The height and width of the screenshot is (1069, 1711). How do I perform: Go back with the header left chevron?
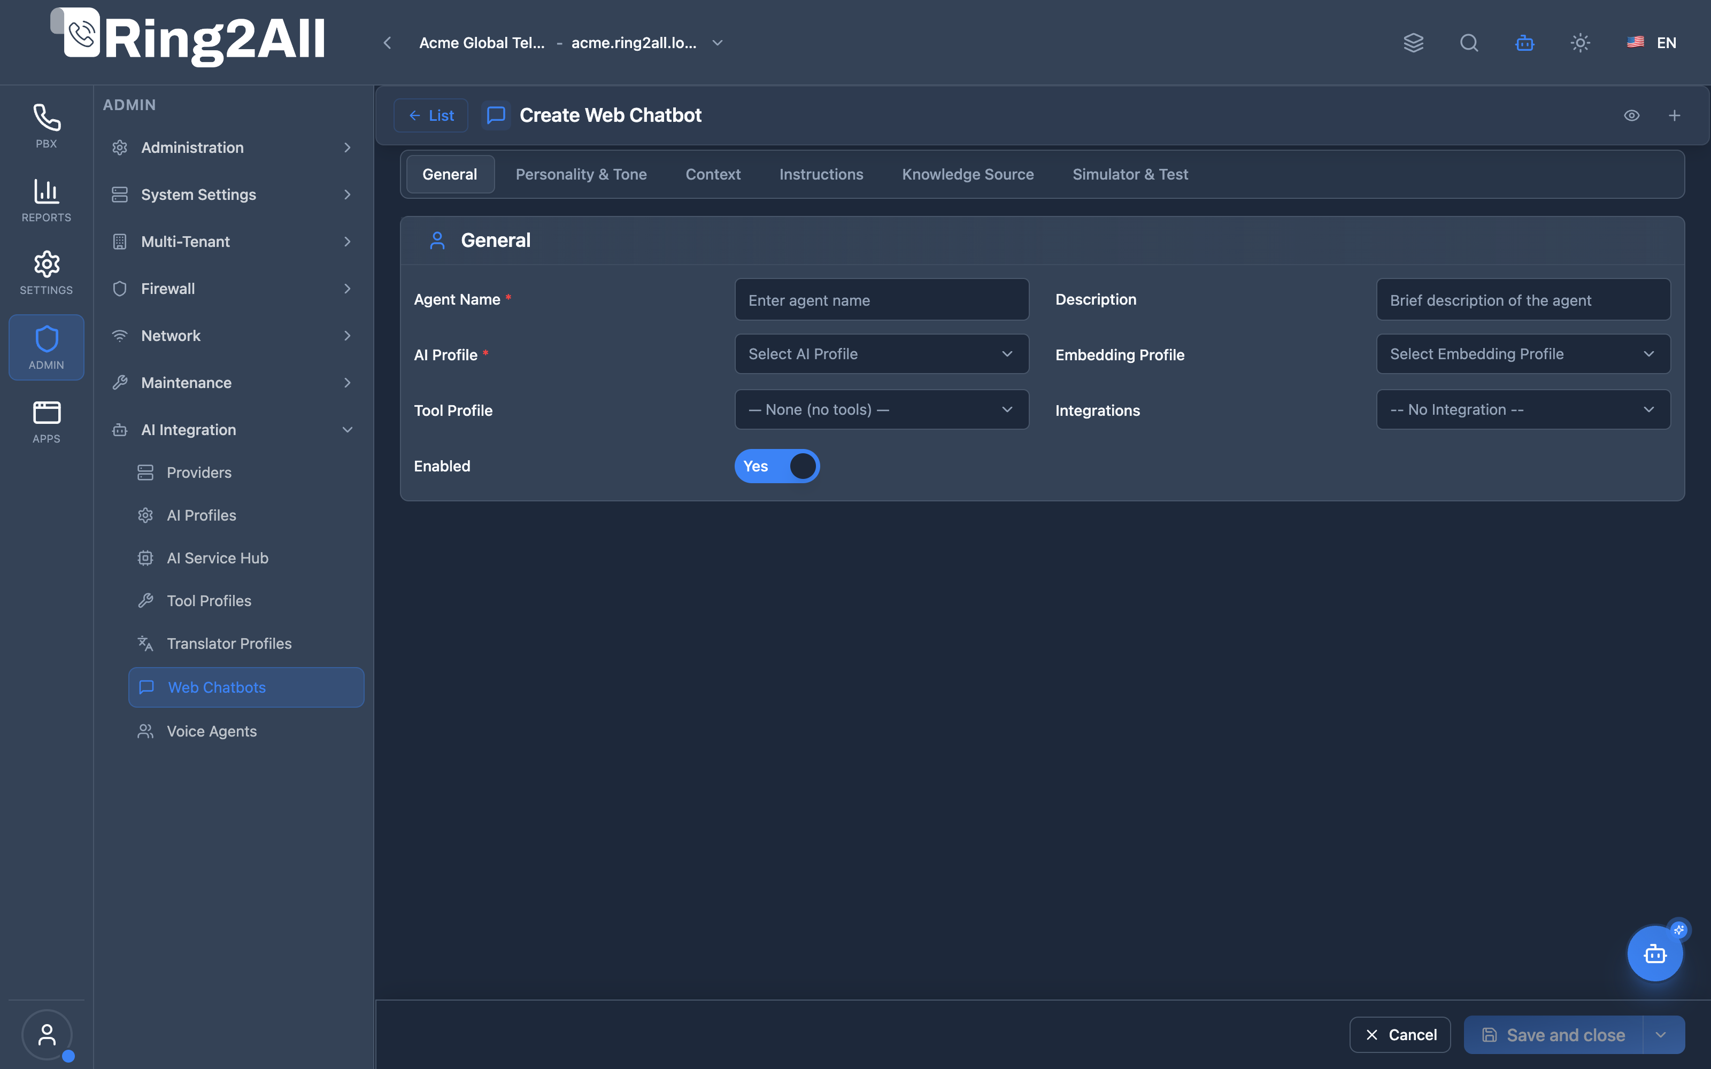tap(387, 43)
